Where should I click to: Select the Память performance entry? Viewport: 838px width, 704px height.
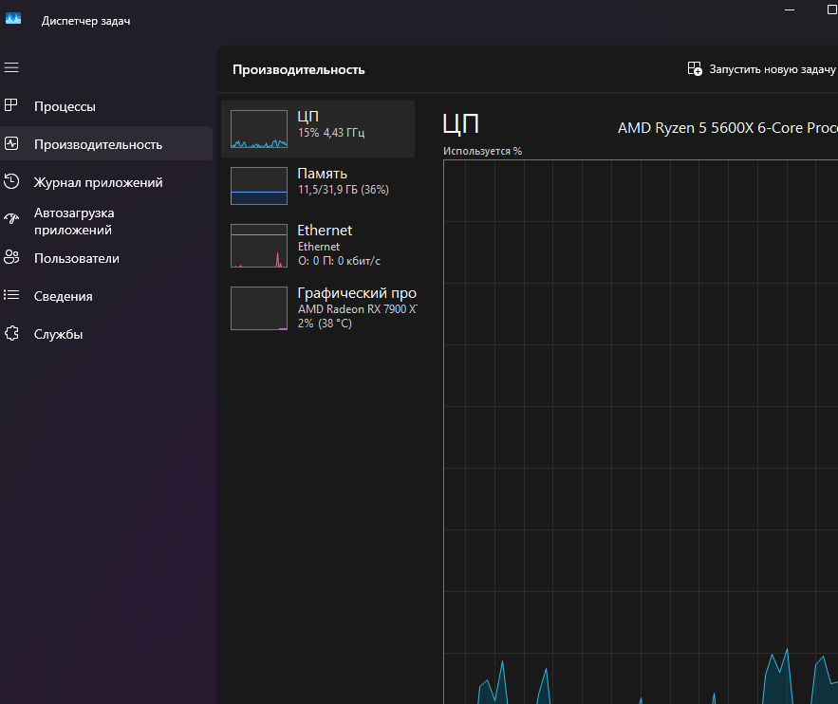[323, 180]
